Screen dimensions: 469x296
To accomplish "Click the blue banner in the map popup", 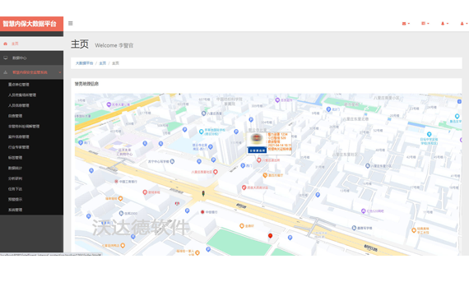I will point(258,150).
